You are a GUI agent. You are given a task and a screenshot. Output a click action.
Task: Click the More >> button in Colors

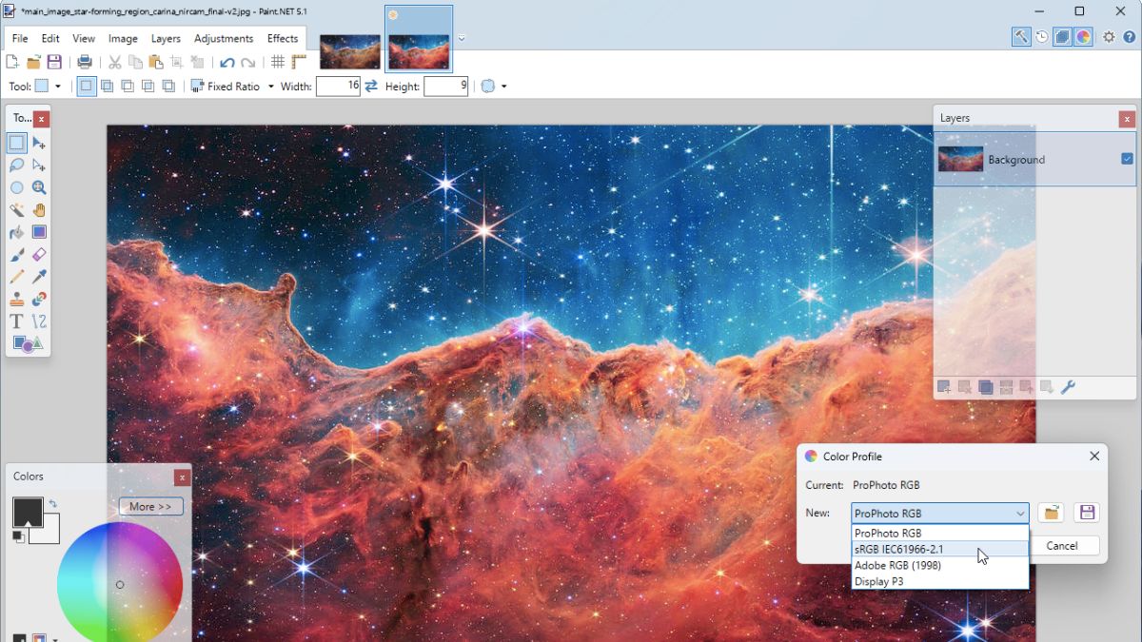pyautogui.click(x=150, y=506)
